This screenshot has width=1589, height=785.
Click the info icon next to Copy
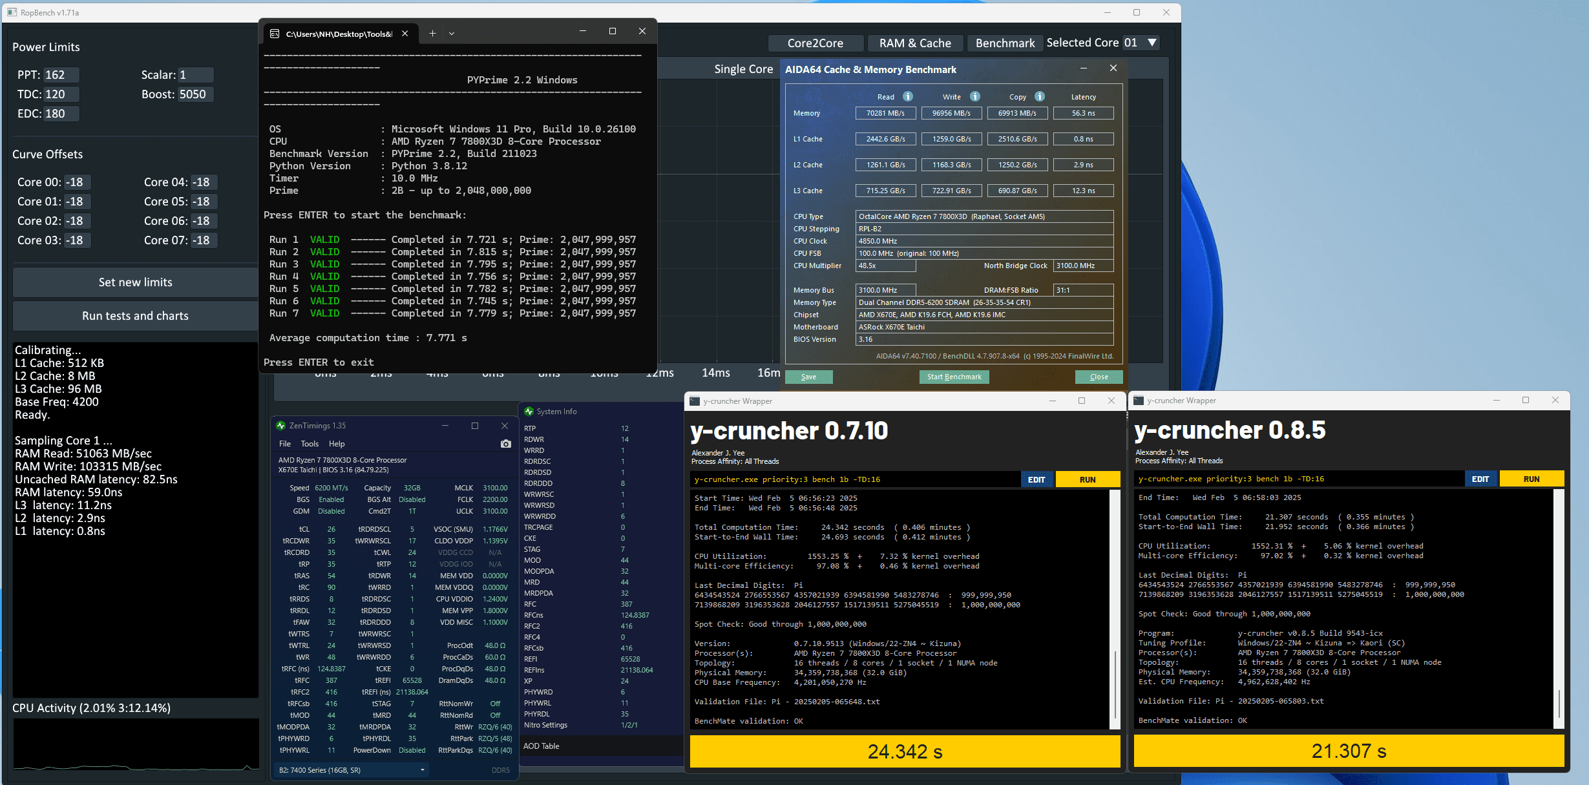(1040, 96)
